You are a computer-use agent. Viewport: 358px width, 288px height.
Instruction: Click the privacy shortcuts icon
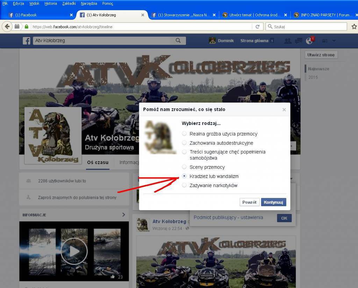[325, 41]
